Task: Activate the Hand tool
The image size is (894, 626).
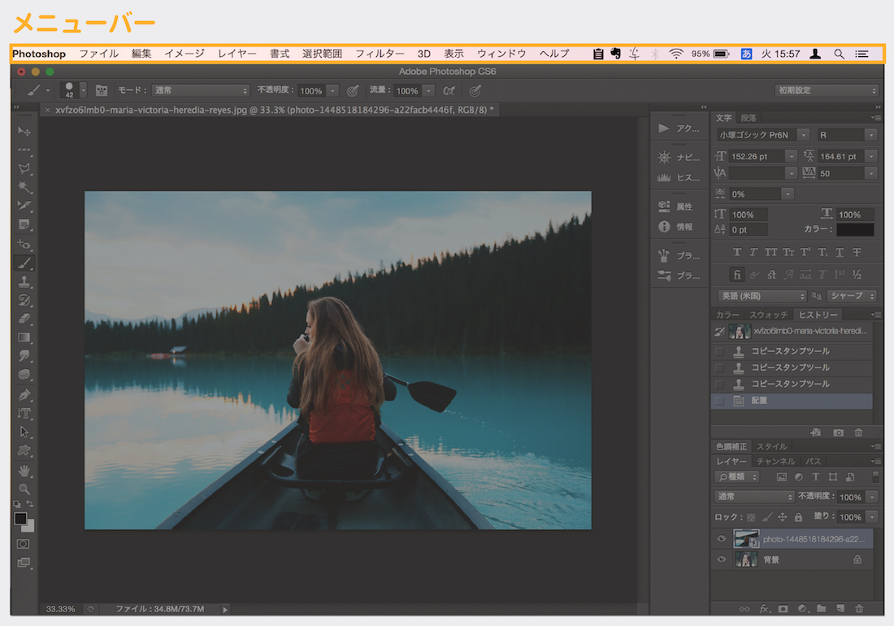Action: [24, 470]
